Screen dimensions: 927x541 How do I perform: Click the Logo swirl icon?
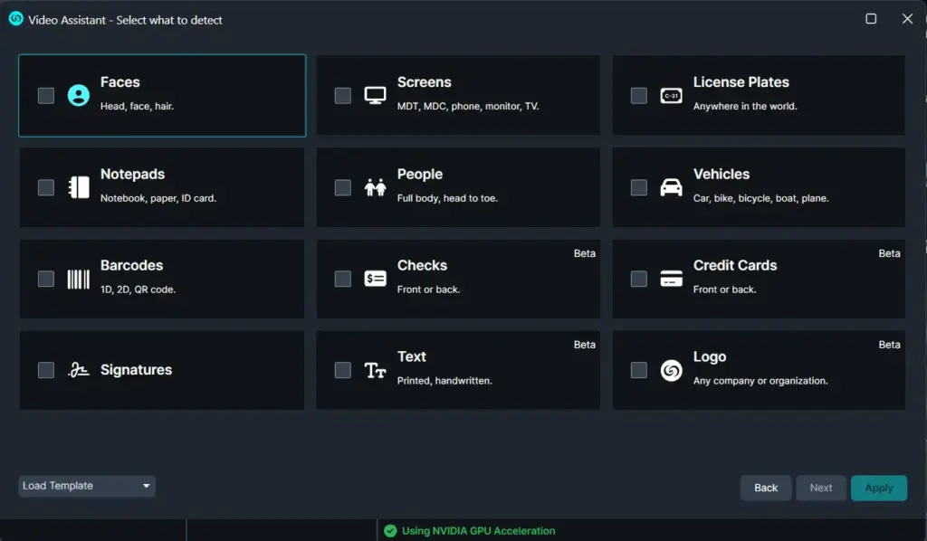click(671, 370)
